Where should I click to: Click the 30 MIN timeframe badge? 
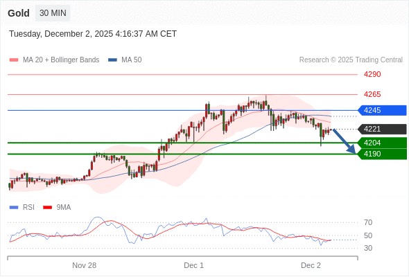(53, 13)
